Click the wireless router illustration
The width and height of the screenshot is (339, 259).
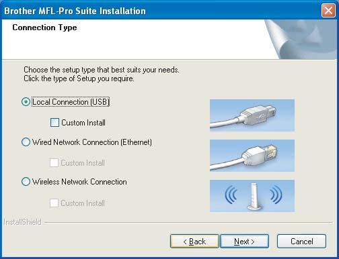pos(252,196)
